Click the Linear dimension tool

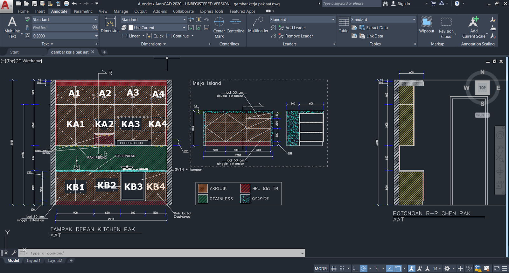point(131,36)
